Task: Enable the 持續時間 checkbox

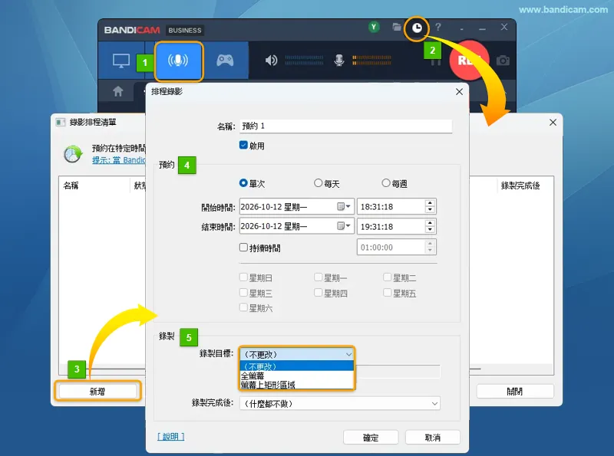Action: (243, 248)
